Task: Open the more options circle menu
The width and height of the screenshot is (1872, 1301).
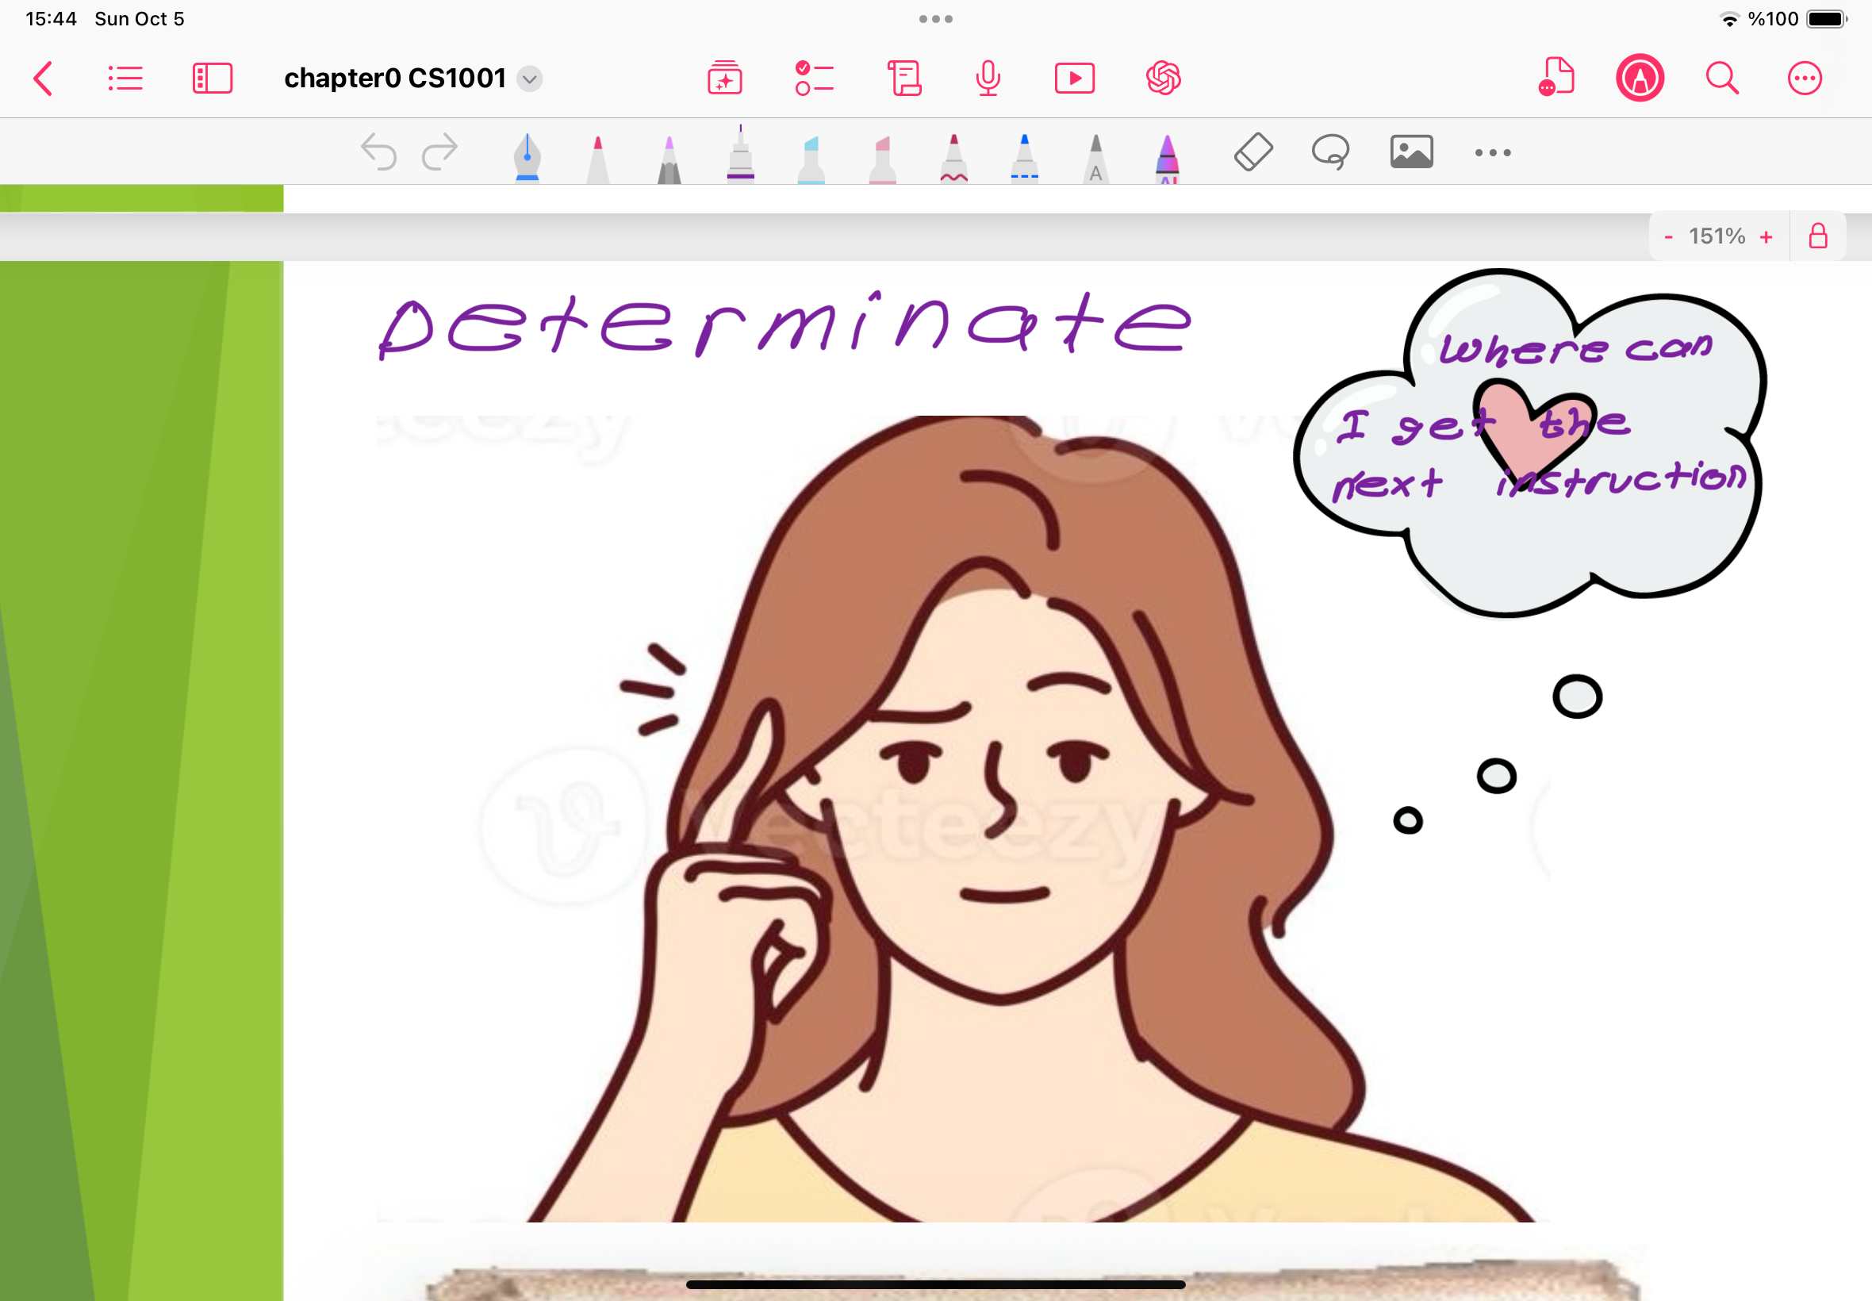Action: pyautogui.click(x=1805, y=79)
